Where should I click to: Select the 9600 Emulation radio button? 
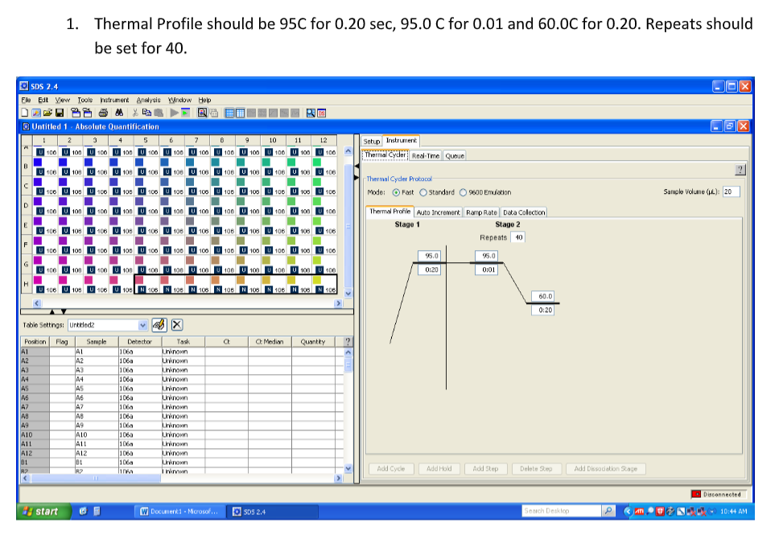pyautogui.click(x=463, y=192)
